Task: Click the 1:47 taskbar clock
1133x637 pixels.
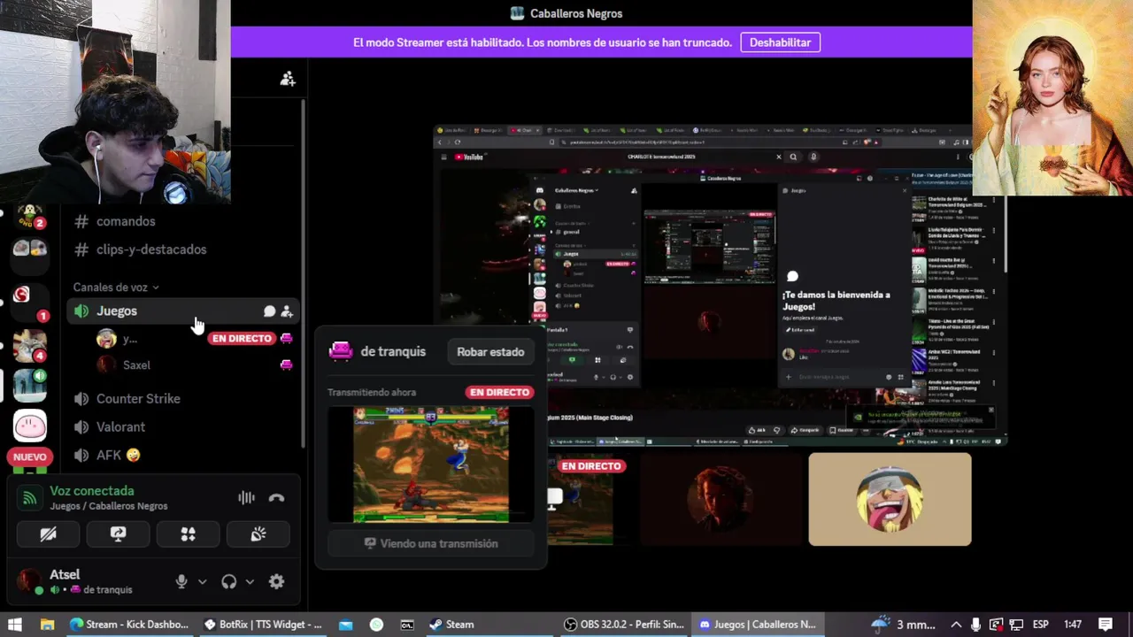Action: coord(1072,624)
